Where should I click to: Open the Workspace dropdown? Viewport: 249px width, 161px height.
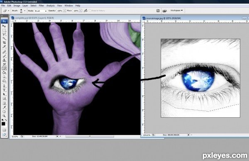click(176, 10)
